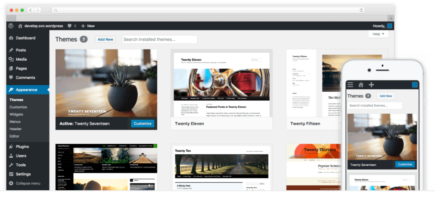Viewport: 438px width, 199px height.
Task: Select the Appearance menu item
Action: [x=27, y=90]
